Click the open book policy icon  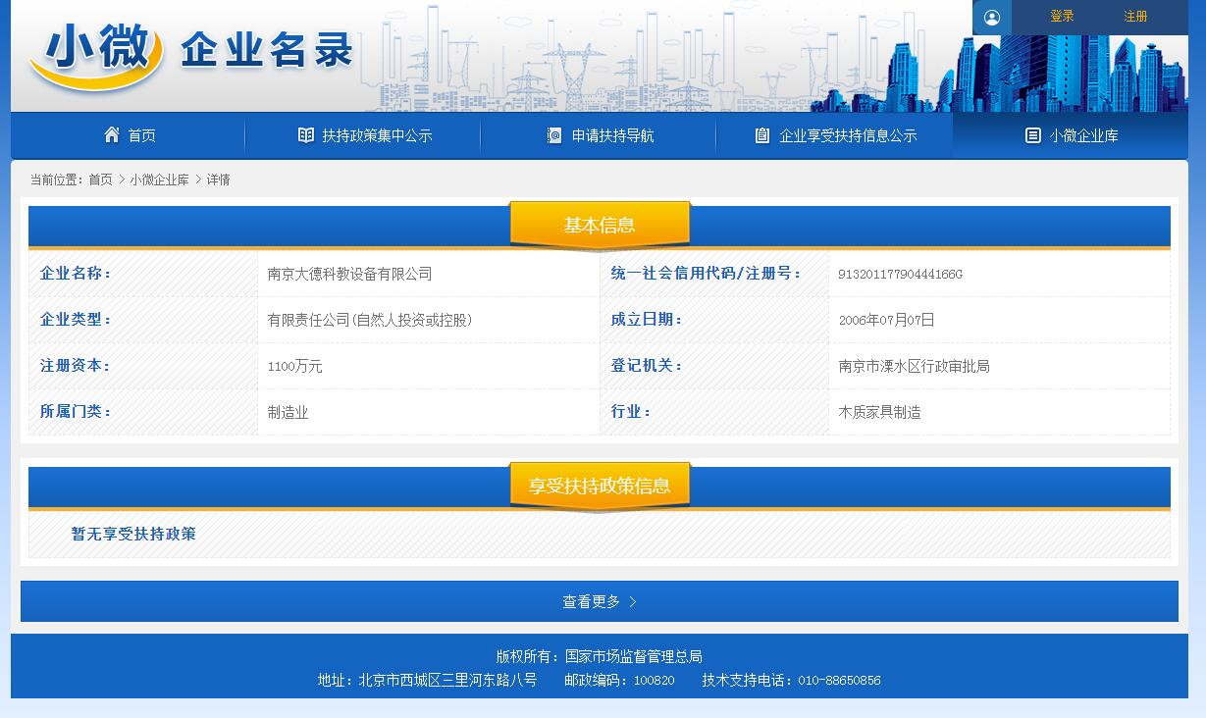click(x=306, y=135)
